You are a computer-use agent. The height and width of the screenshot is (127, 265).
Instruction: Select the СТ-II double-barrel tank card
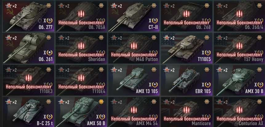pos(134,16)
